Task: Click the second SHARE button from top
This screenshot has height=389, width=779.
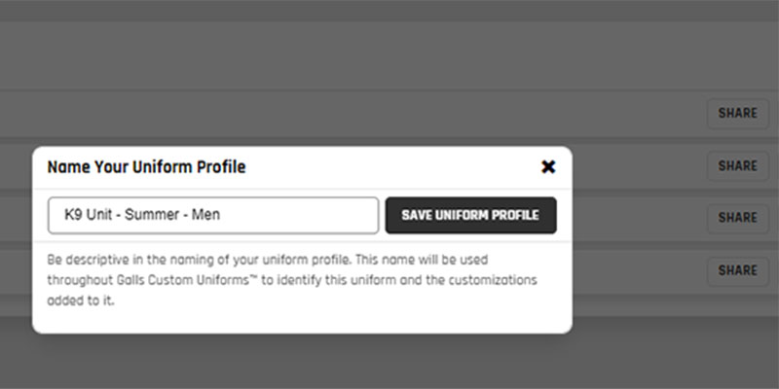Action: pos(737,165)
